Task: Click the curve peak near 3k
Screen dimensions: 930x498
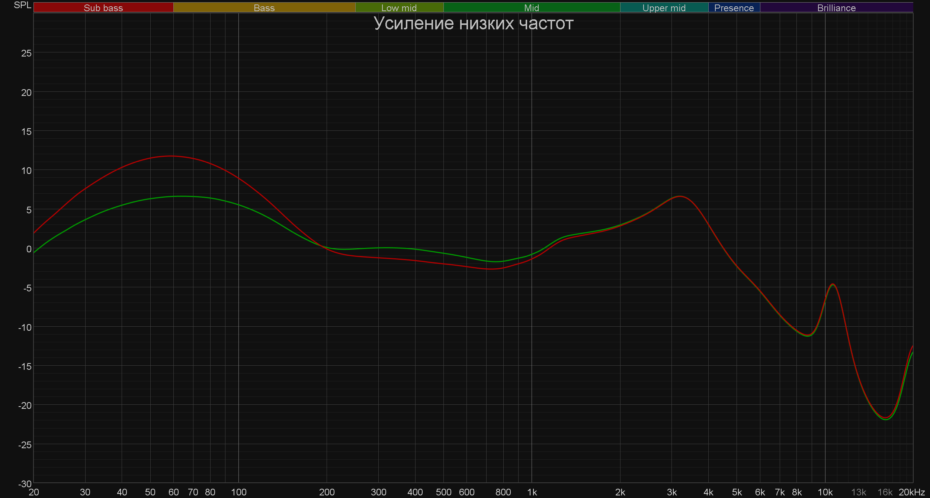Action: (x=680, y=196)
